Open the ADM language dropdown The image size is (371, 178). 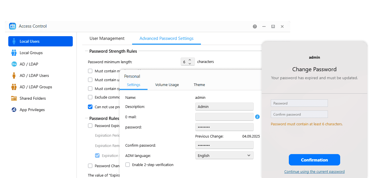(x=224, y=156)
